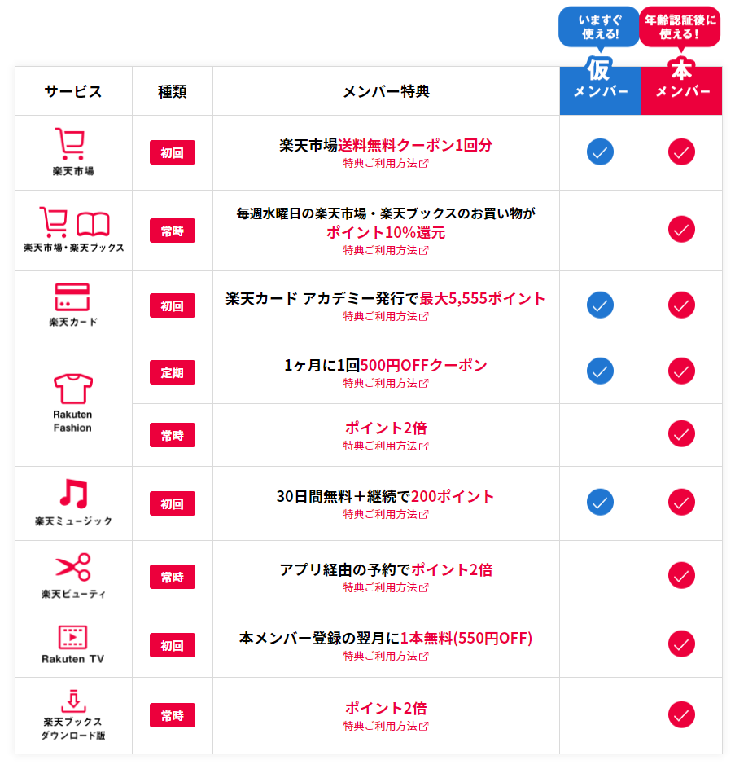Open 特典ご利用方法 link under 送料無料クーポン
This screenshot has width=735, height=769.
(386, 163)
